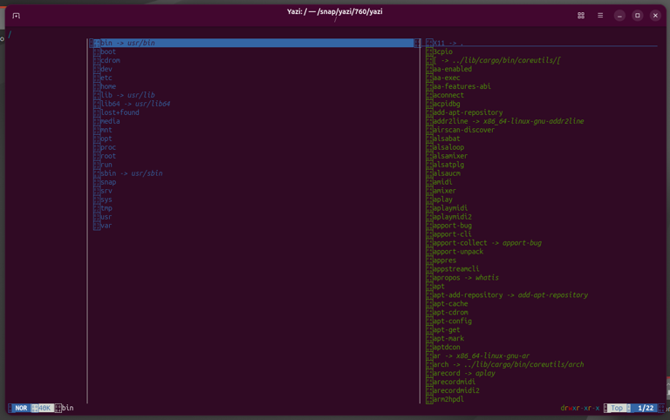Click the file icon beside alsamixer
This screenshot has width=670, height=420.
tap(430, 156)
